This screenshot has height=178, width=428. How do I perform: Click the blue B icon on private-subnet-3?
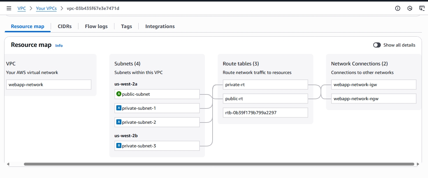(119, 146)
